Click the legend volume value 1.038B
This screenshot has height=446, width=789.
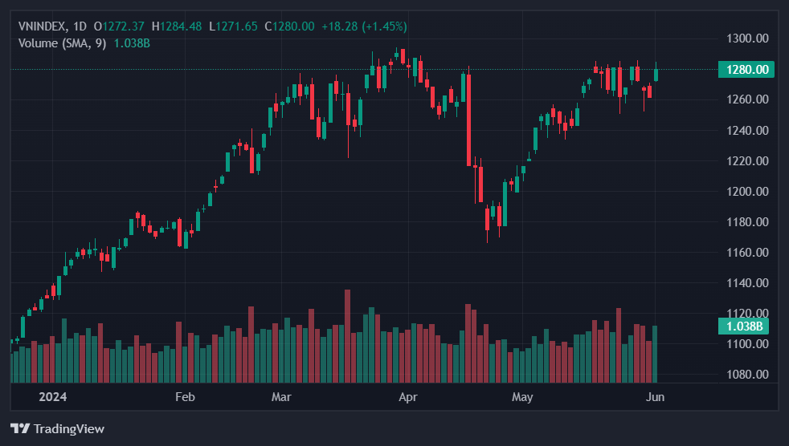click(132, 43)
